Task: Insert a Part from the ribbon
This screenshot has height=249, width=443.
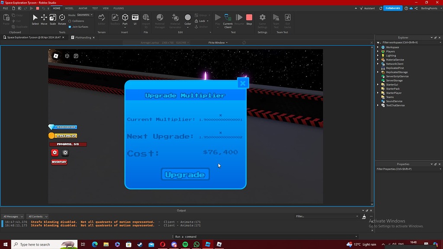Action: pos(125,18)
